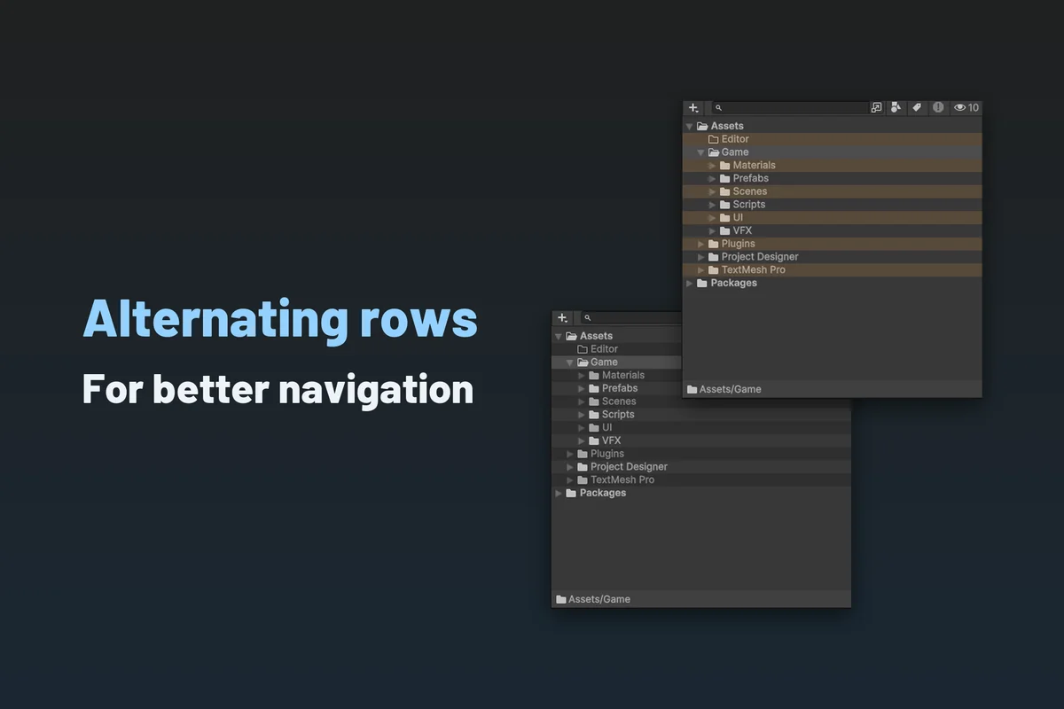Expand the UI arrow in the brown-striped panel

coord(712,218)
